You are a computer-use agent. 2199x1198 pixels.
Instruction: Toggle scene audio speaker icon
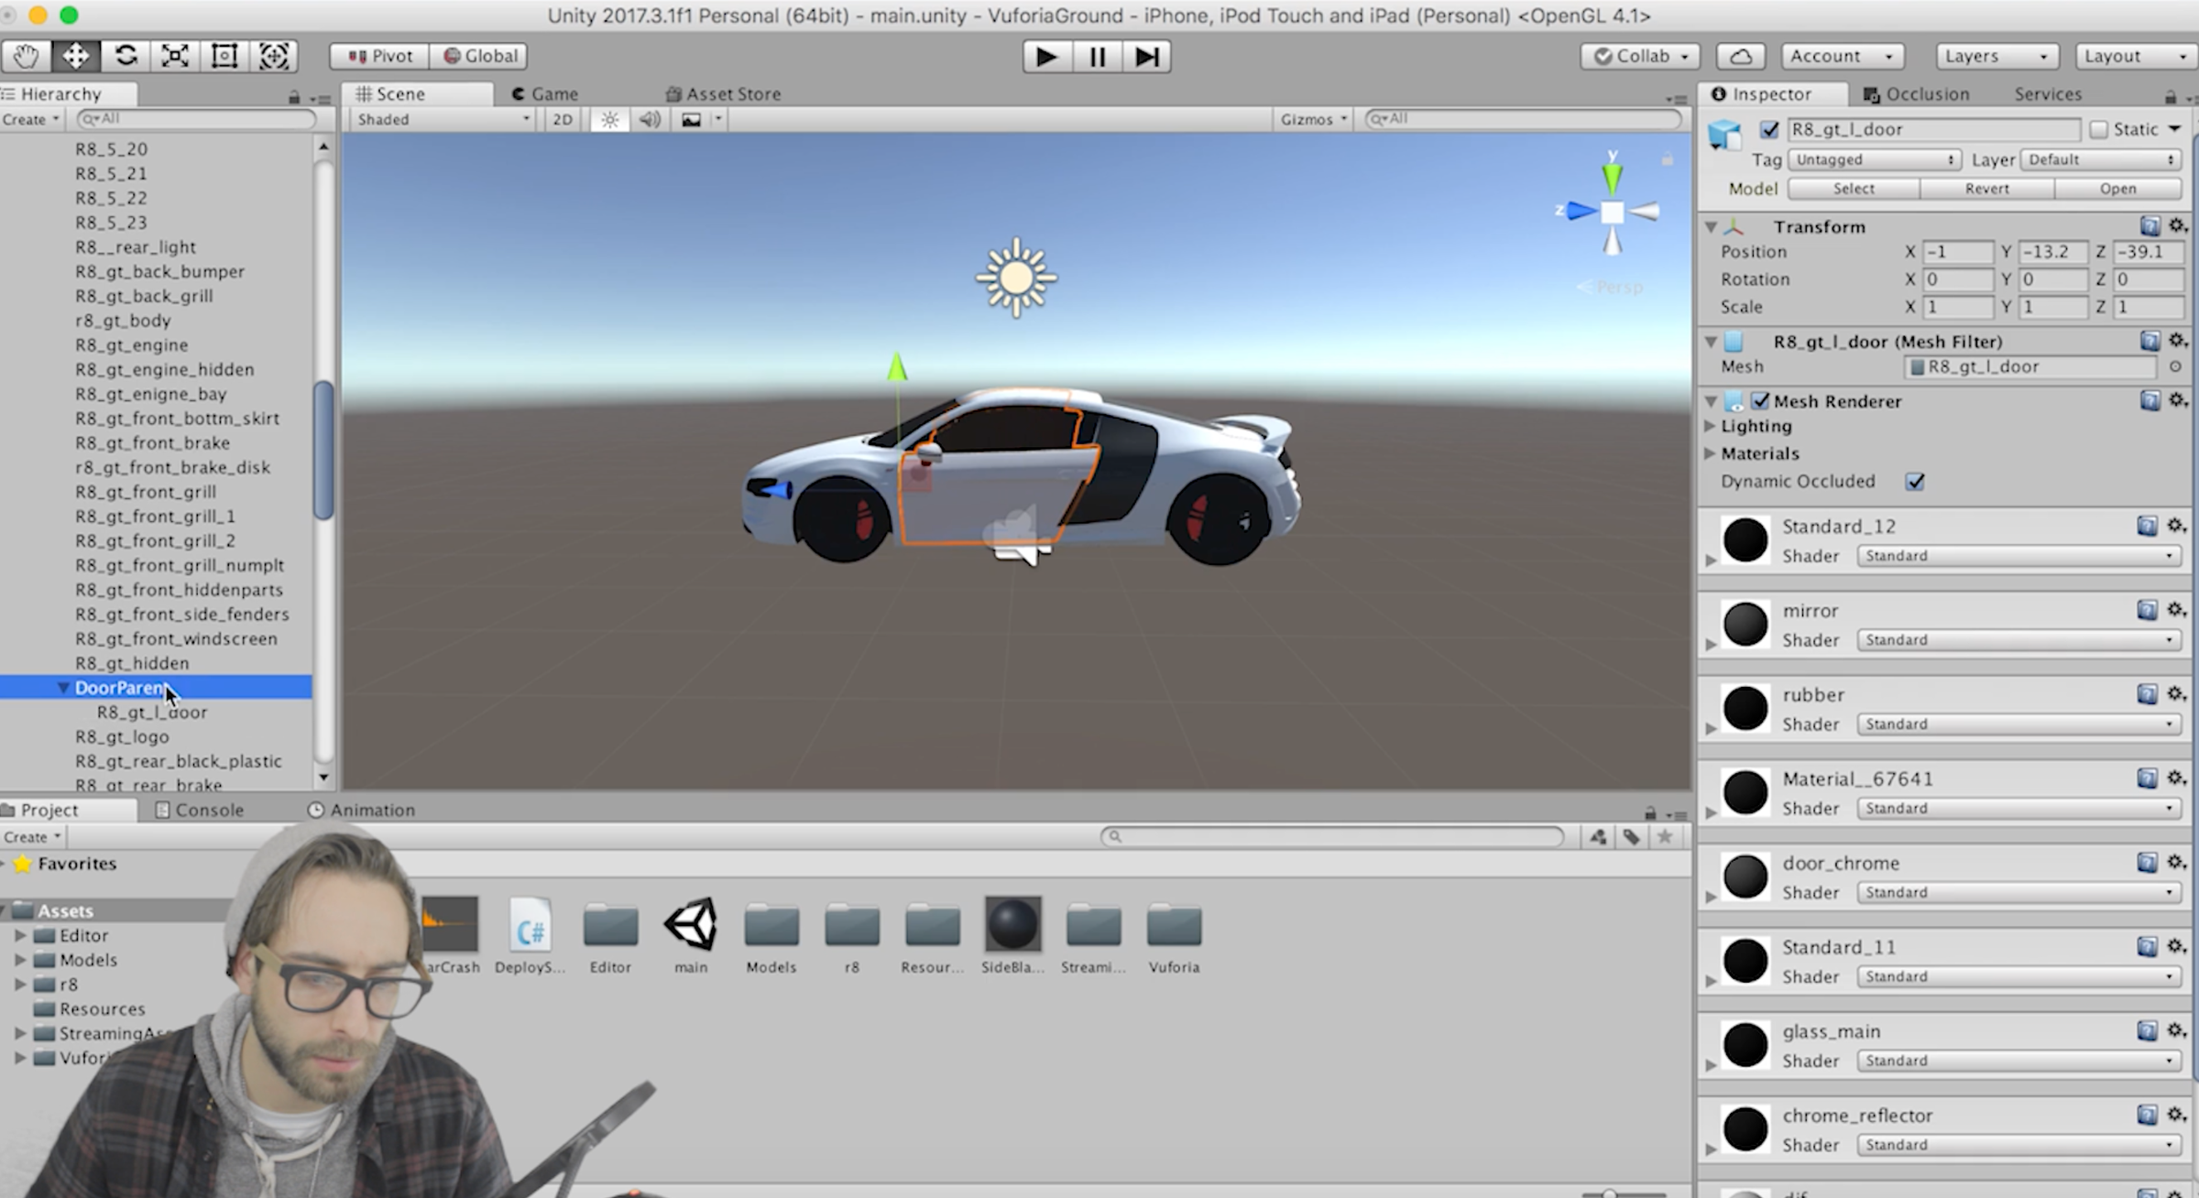tap(650, 120)
